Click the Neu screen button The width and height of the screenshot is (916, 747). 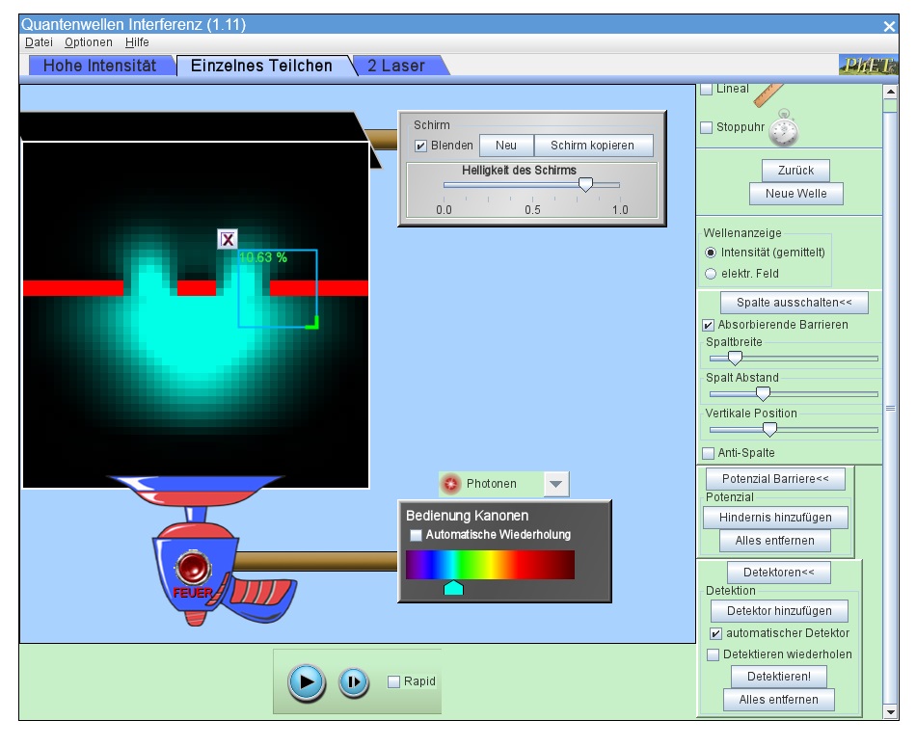(x=506, y=146)
